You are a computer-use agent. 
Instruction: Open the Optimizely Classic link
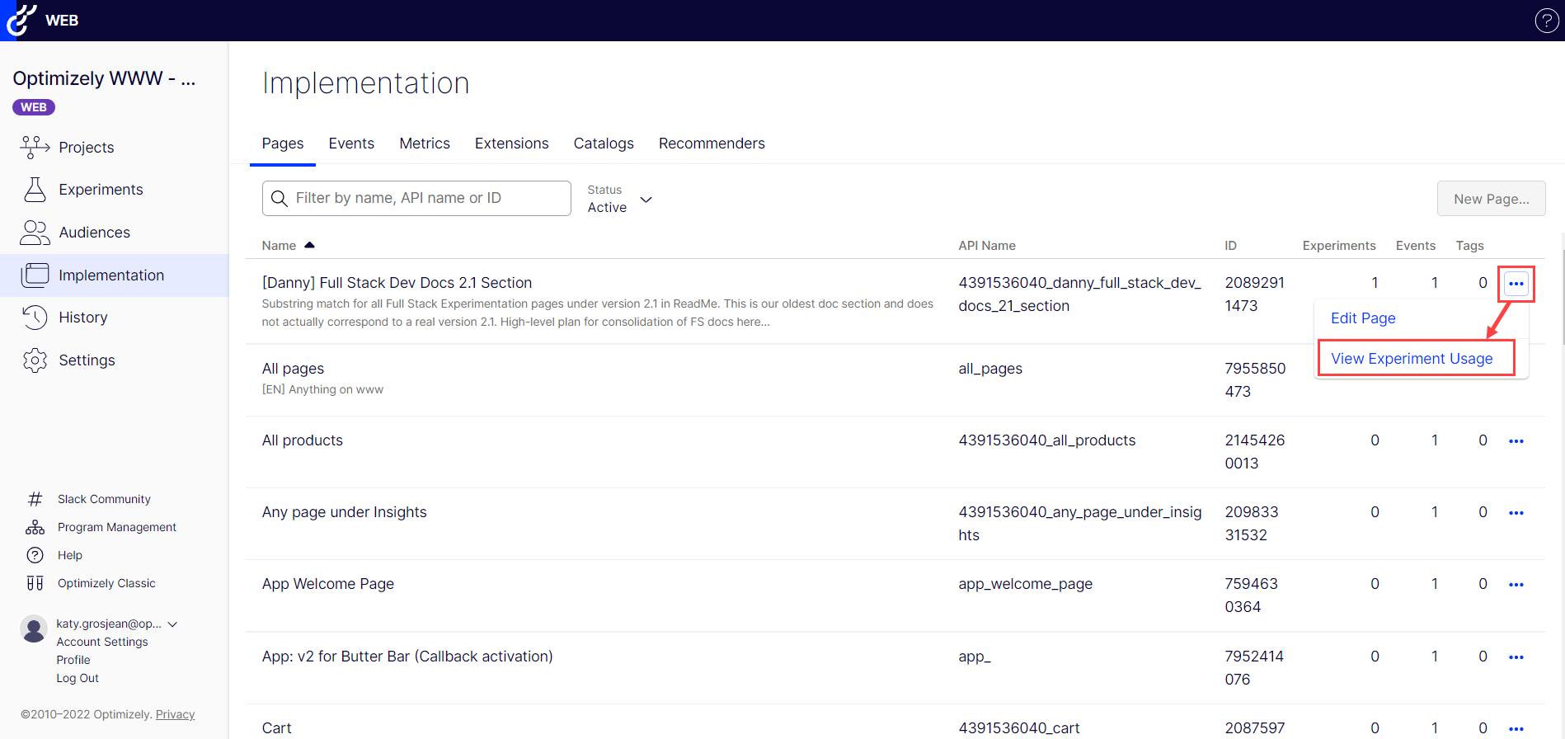pyautogui.click(x=106, y=583)
